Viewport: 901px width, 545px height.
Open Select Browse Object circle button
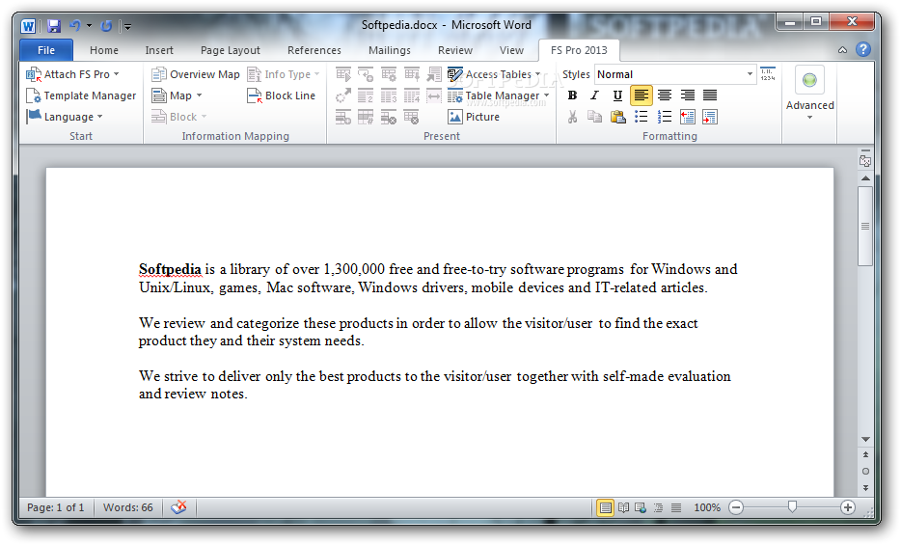tap(865, 472)
